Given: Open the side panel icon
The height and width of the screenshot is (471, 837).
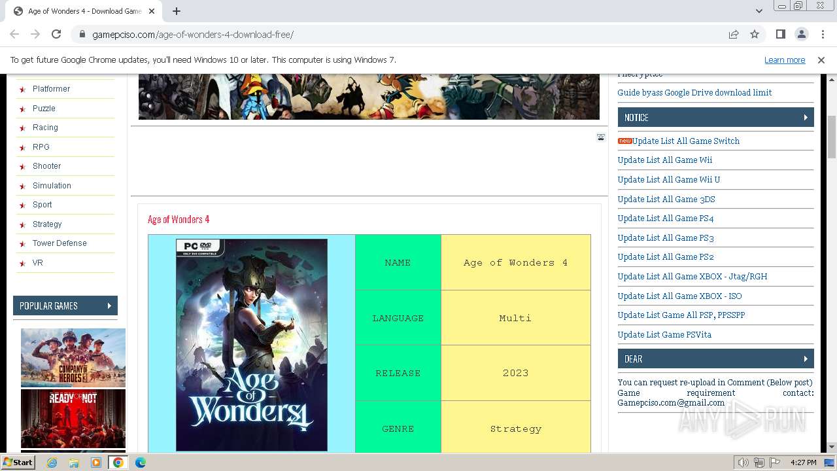Looking at the screenshot, I should 780,34.
